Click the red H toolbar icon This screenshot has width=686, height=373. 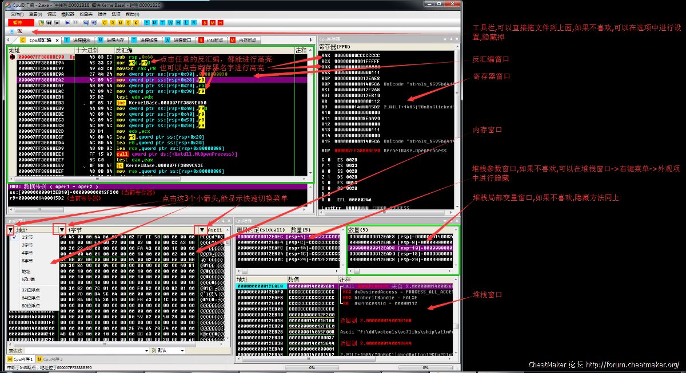[x=220, y=23]
